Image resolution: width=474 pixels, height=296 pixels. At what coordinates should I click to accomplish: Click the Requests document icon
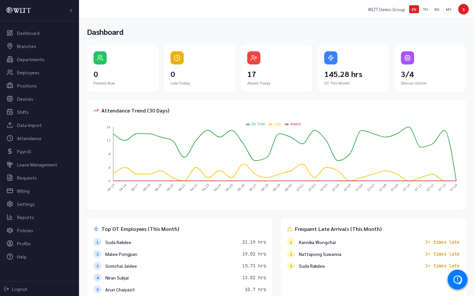click(10, 178)
